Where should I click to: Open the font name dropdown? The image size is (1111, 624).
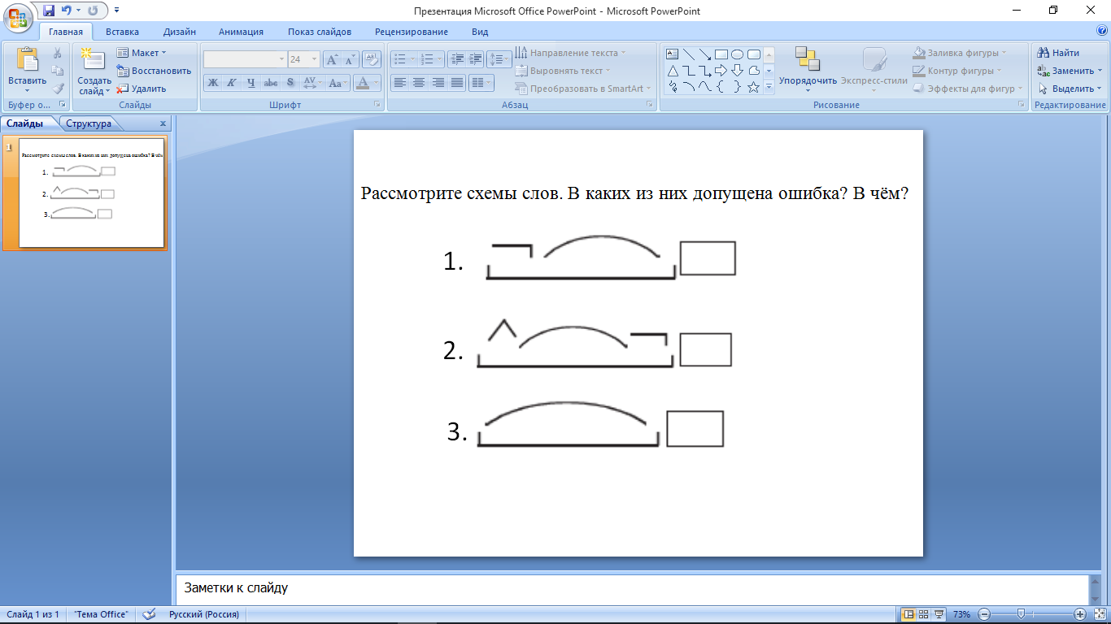281,59
